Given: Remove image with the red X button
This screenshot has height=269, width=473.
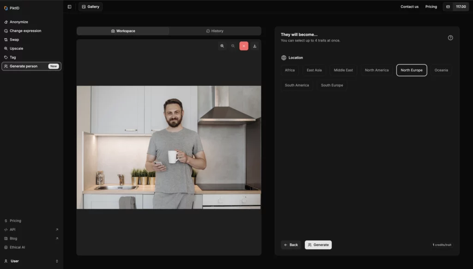Looking at the screenshot, I should click(244, 46).
